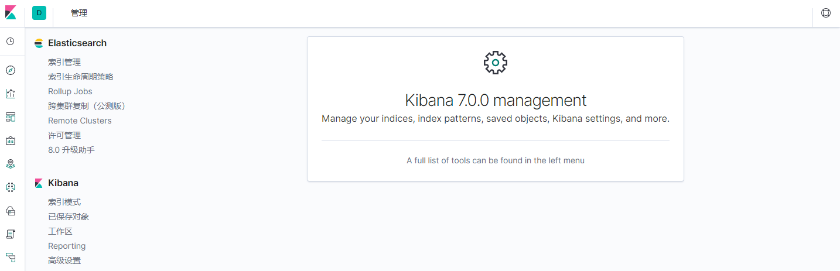This screenshot has width=840, height=271.
Task: Open the Logs icon in sidebar
Action: click(11, 234)
